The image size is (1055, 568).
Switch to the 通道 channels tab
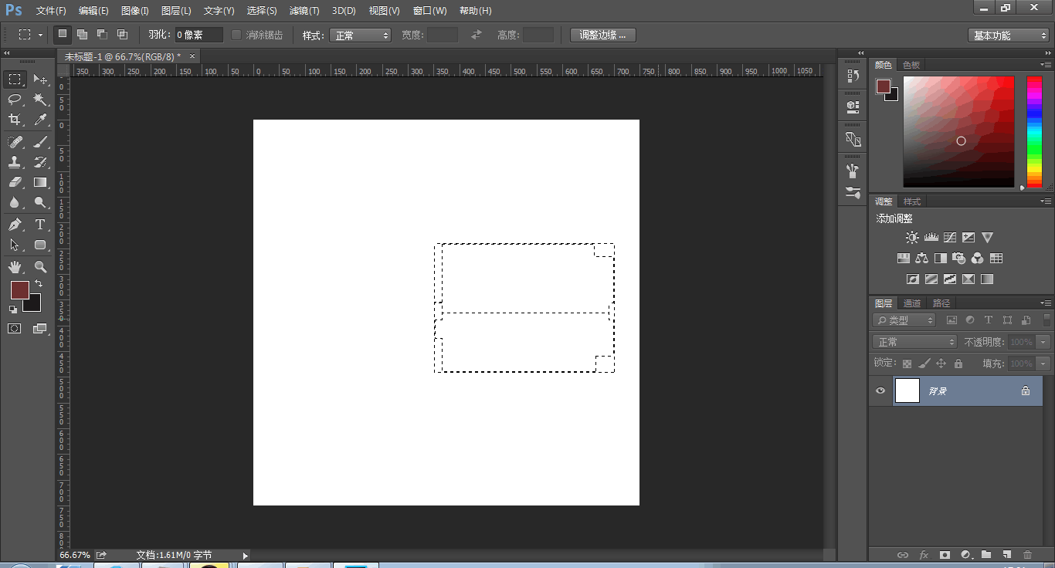[x=912, y=303]
